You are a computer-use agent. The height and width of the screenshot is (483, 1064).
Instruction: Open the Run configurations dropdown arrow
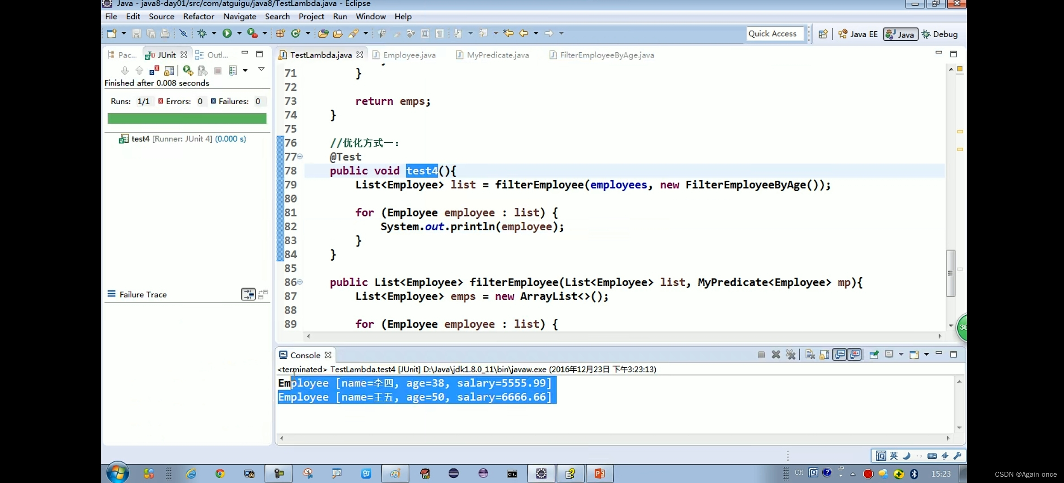[x=239, y=33]
